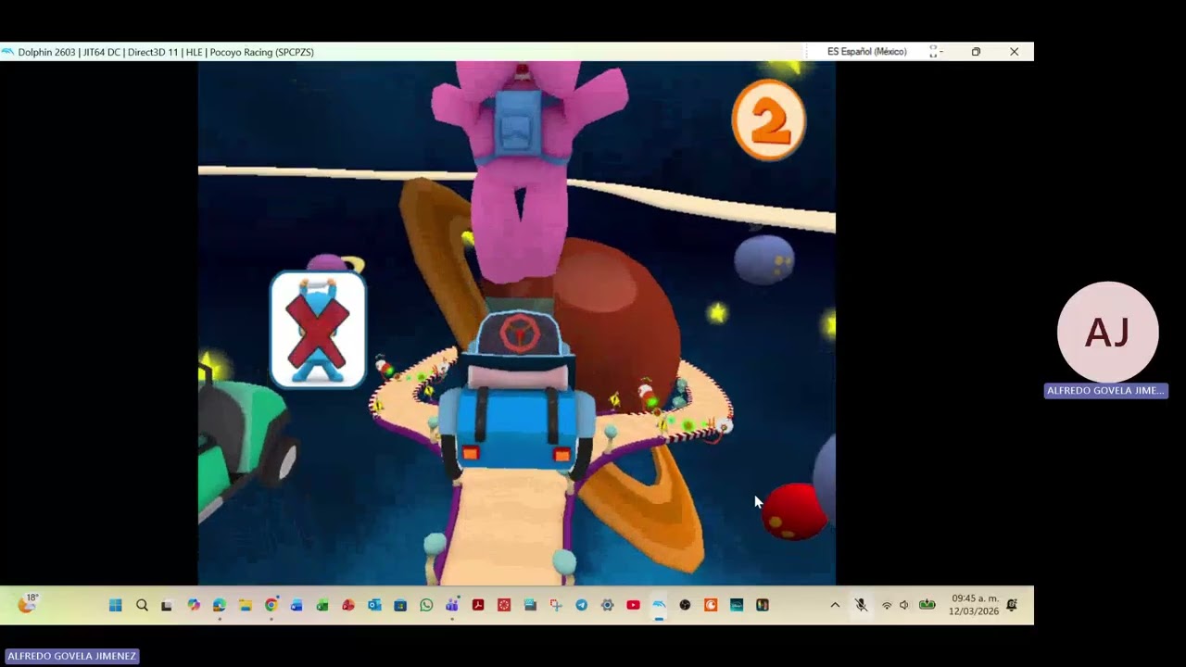The image size is (1186, 667).
Task: Open the ES Español (México) language selector
Action: tap(866, 52)
